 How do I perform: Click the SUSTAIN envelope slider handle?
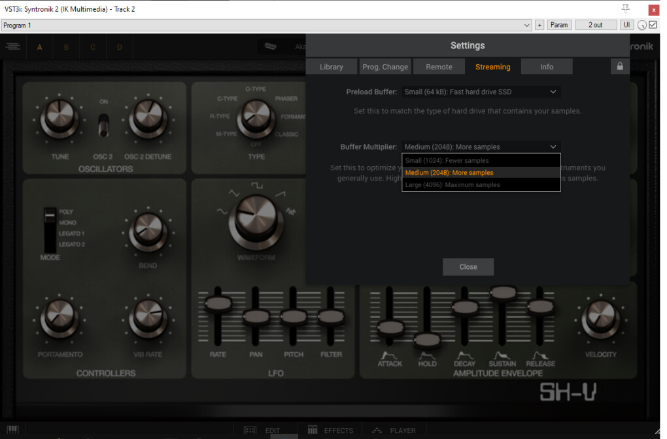(x=503, y=292)
